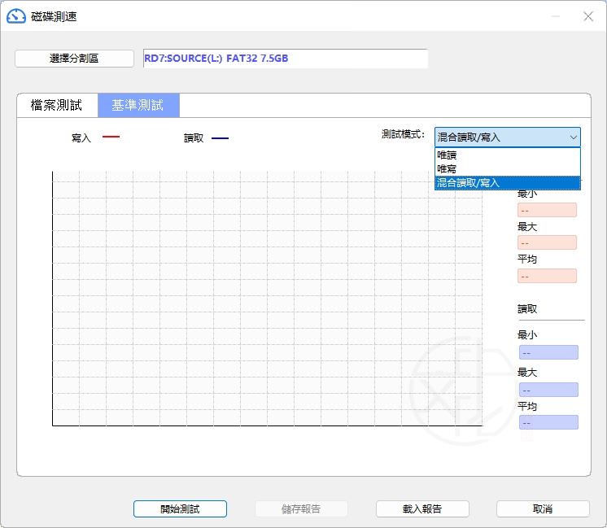The image size is (607, 528).
Task: Click the benchmark chart grid area
Action: click(x=268, y=299)
